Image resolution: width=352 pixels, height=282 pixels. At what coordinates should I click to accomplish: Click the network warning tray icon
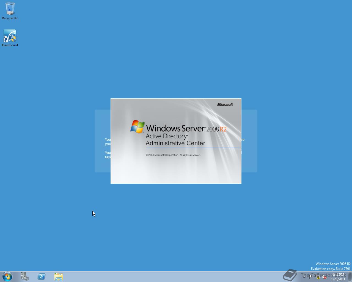[x=318, y=277]
